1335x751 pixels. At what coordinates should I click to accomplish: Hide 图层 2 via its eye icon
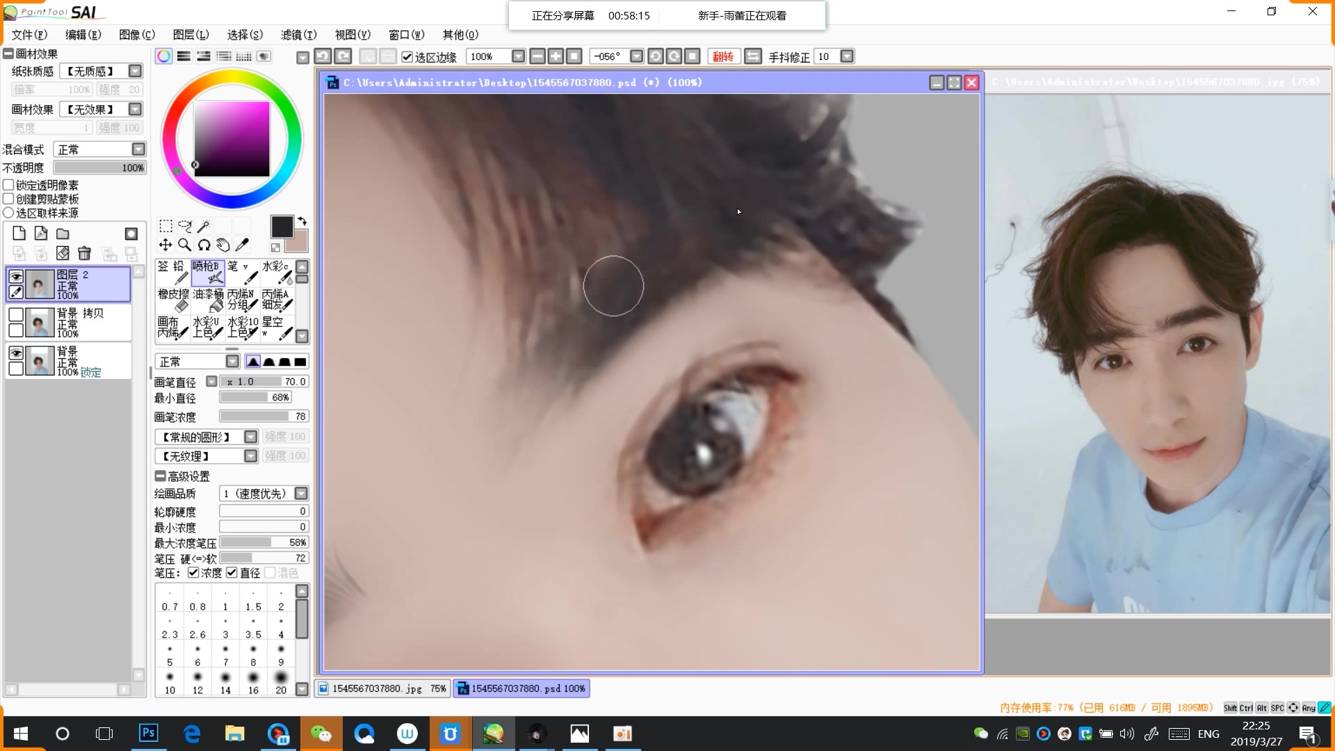click(x=15, y=276)
